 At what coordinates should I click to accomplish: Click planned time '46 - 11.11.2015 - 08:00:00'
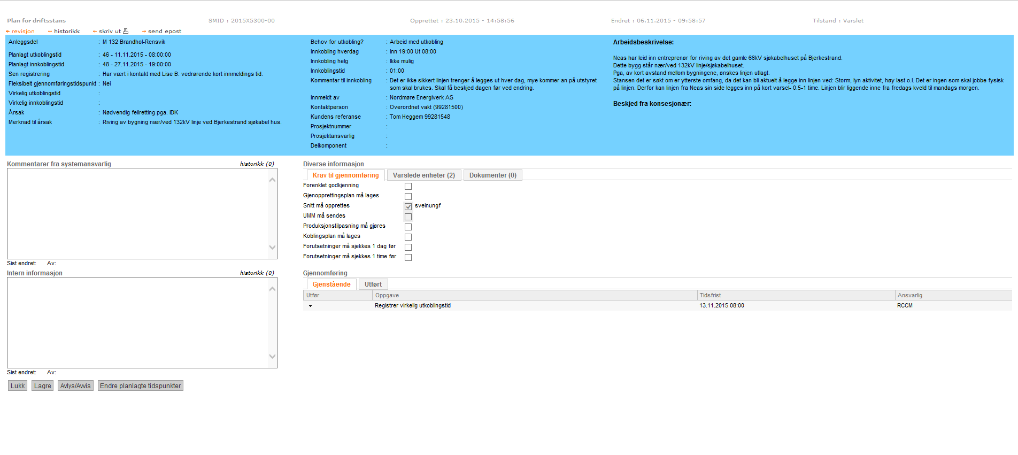pos(137,55)
